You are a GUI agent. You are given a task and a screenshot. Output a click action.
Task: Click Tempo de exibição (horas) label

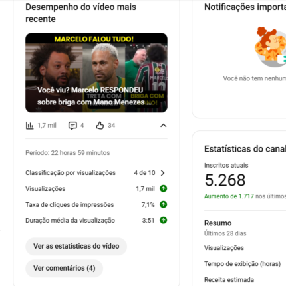pos(243,264)
